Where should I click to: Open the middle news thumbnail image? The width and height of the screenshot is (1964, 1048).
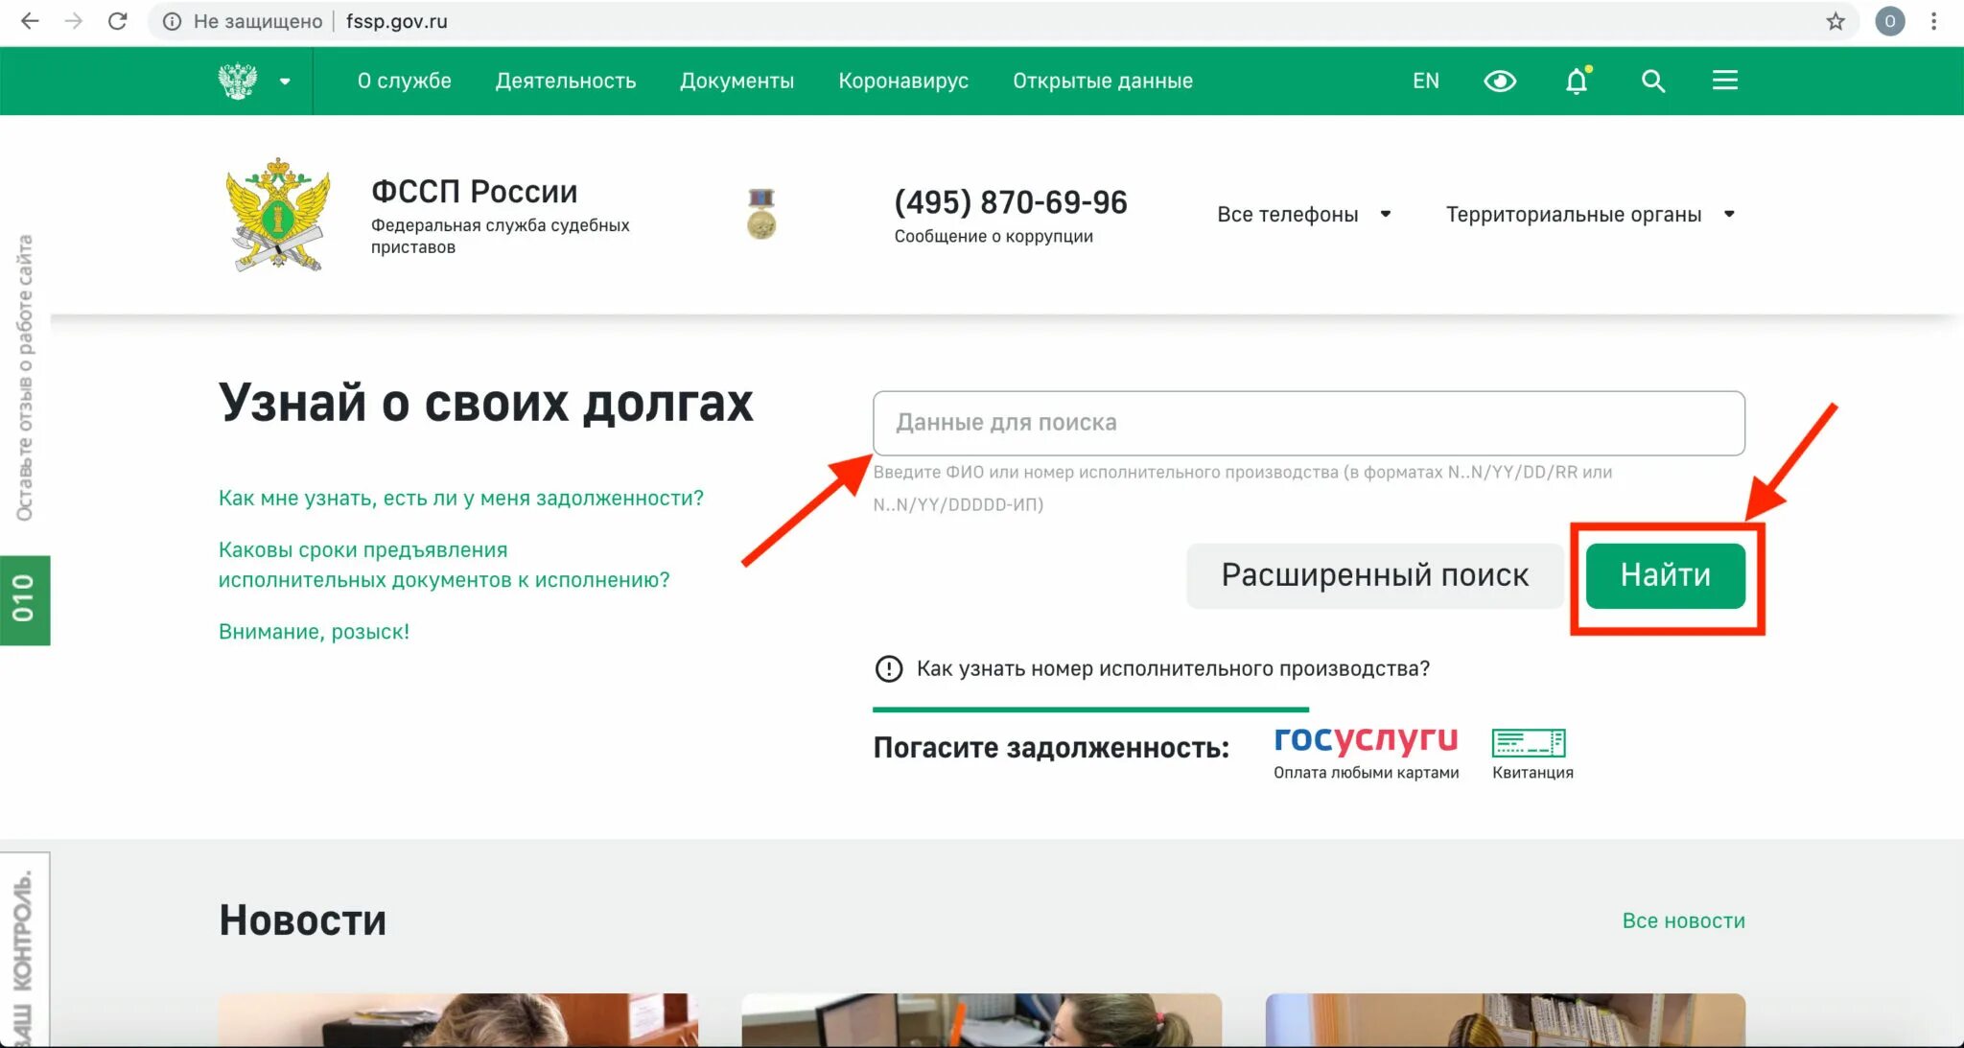(982, 1019)
